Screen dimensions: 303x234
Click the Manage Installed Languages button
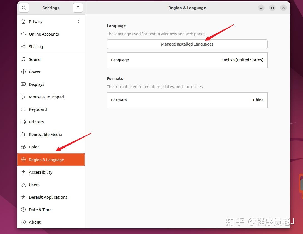pos(187,44)
